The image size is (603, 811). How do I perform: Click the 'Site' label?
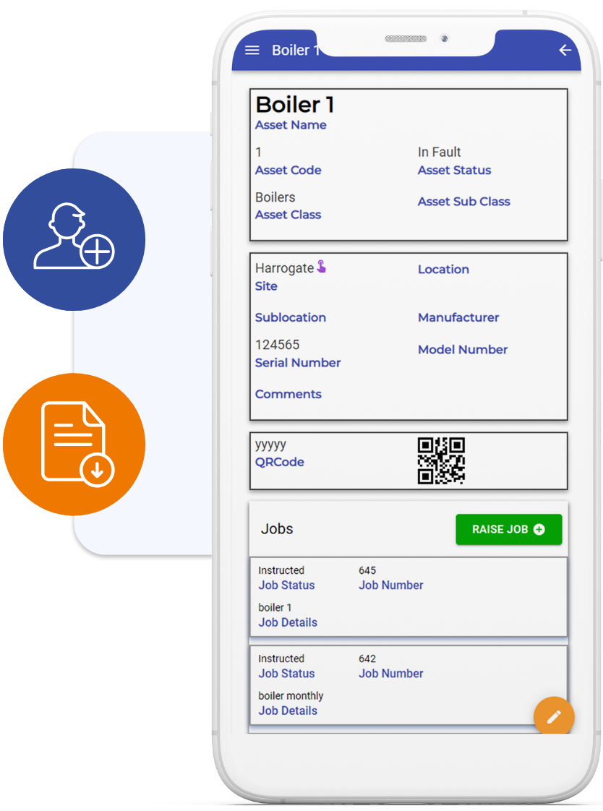[x=266, y=286]
